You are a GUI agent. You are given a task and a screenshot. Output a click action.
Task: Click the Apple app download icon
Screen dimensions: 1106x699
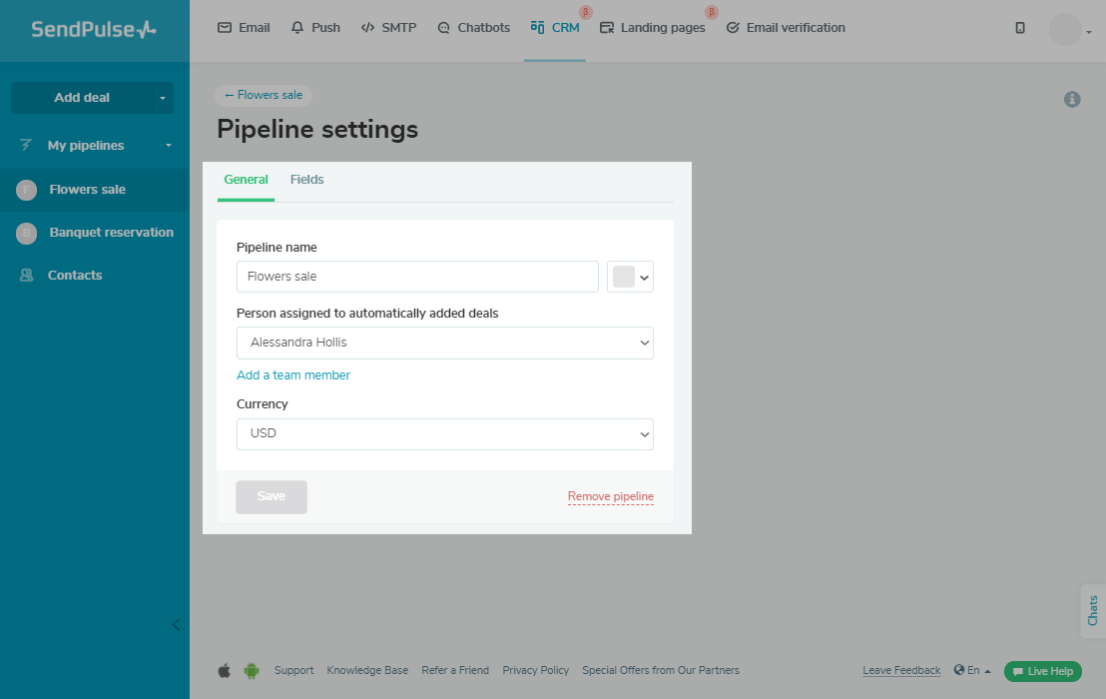point(225,670)
